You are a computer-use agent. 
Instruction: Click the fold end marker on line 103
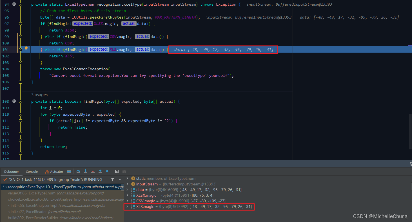pos(20,62)
